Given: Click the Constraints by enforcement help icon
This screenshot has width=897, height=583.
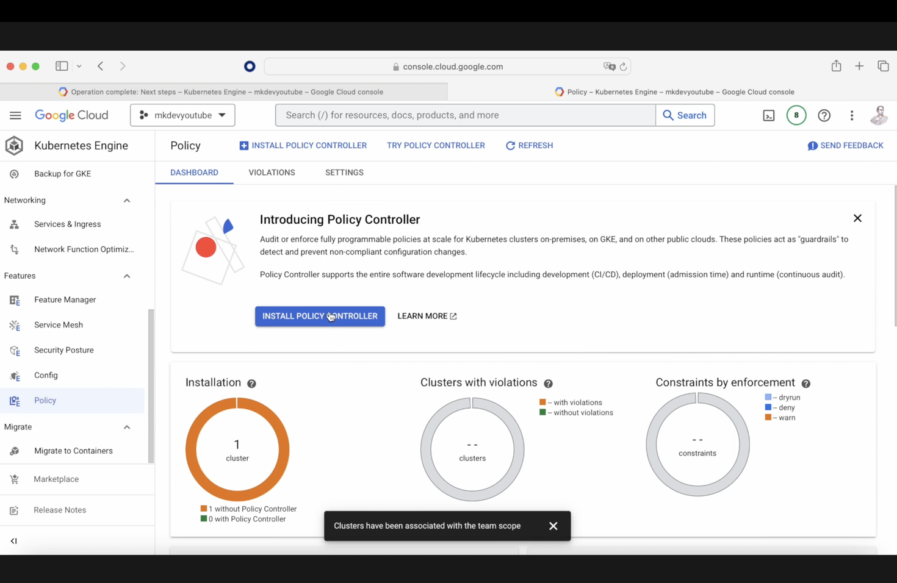Looking at the screenshot, I should tap(806, 384).
